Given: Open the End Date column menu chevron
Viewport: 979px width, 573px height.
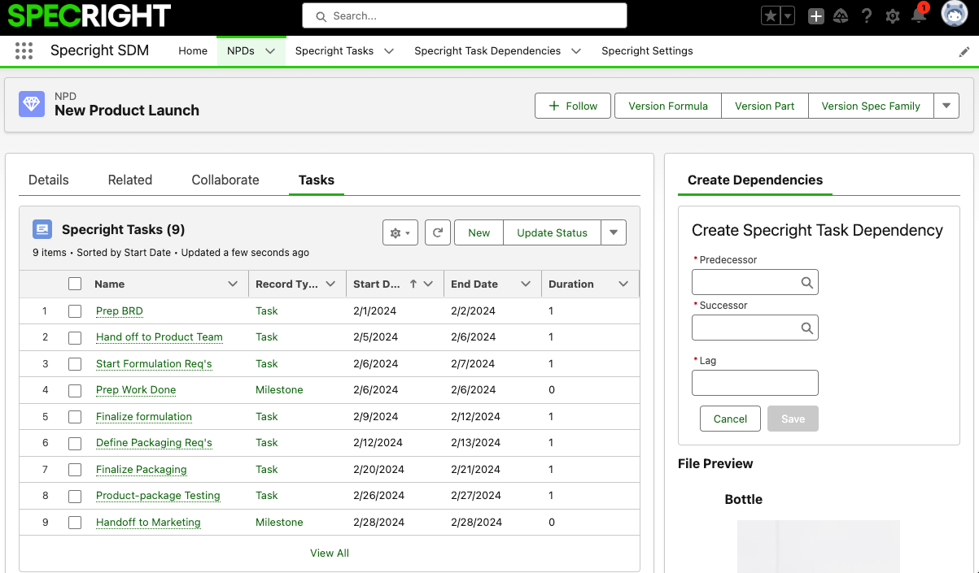Looking at the screenshot, I should point(526,284).
